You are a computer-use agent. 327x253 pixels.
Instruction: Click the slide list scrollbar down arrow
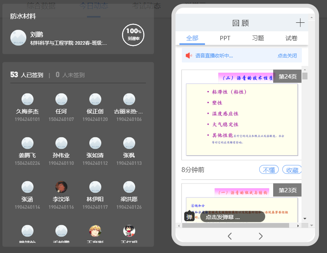point(305,219)
